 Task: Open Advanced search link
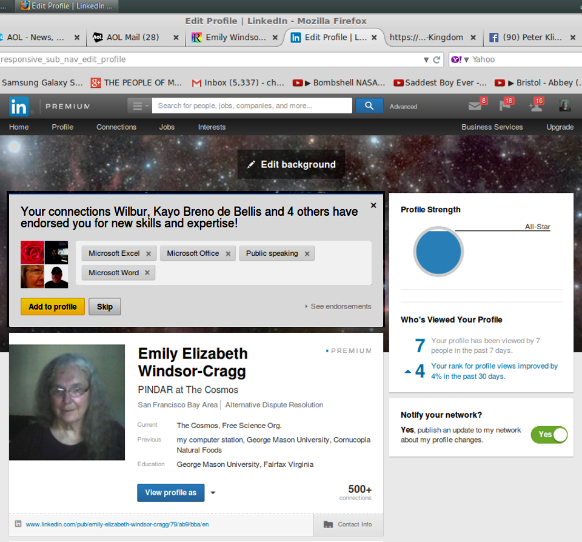coord(403,107)
